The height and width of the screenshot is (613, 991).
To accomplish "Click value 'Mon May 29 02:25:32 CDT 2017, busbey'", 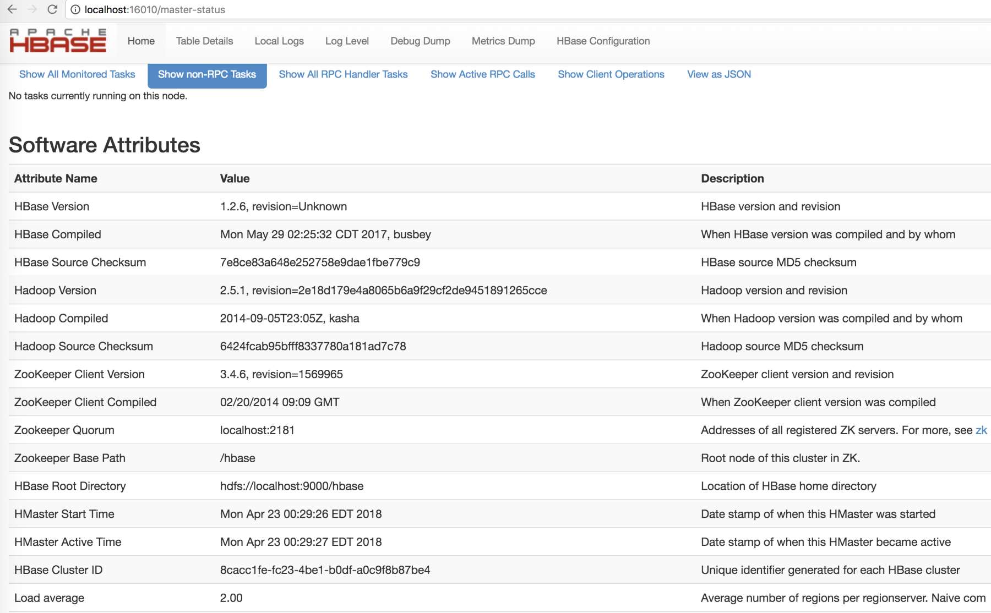I will pos(325,234).
